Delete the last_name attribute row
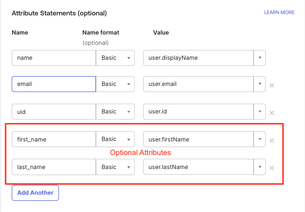 (x=271, y=168)
